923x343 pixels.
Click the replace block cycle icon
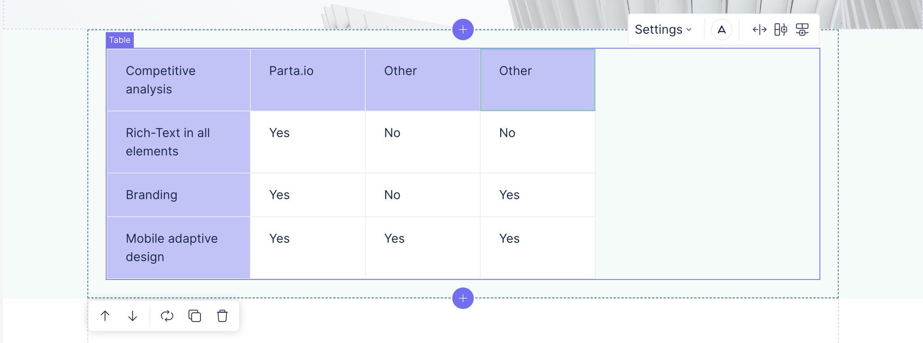click(x=167, y=316)
